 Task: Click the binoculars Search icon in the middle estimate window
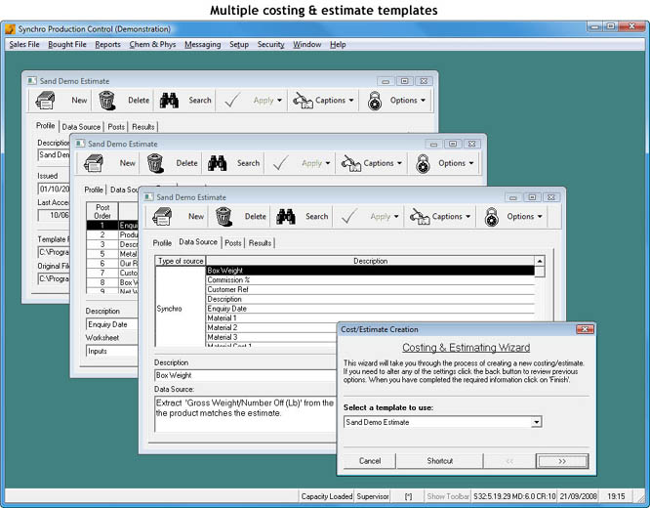tap(218, 163)
